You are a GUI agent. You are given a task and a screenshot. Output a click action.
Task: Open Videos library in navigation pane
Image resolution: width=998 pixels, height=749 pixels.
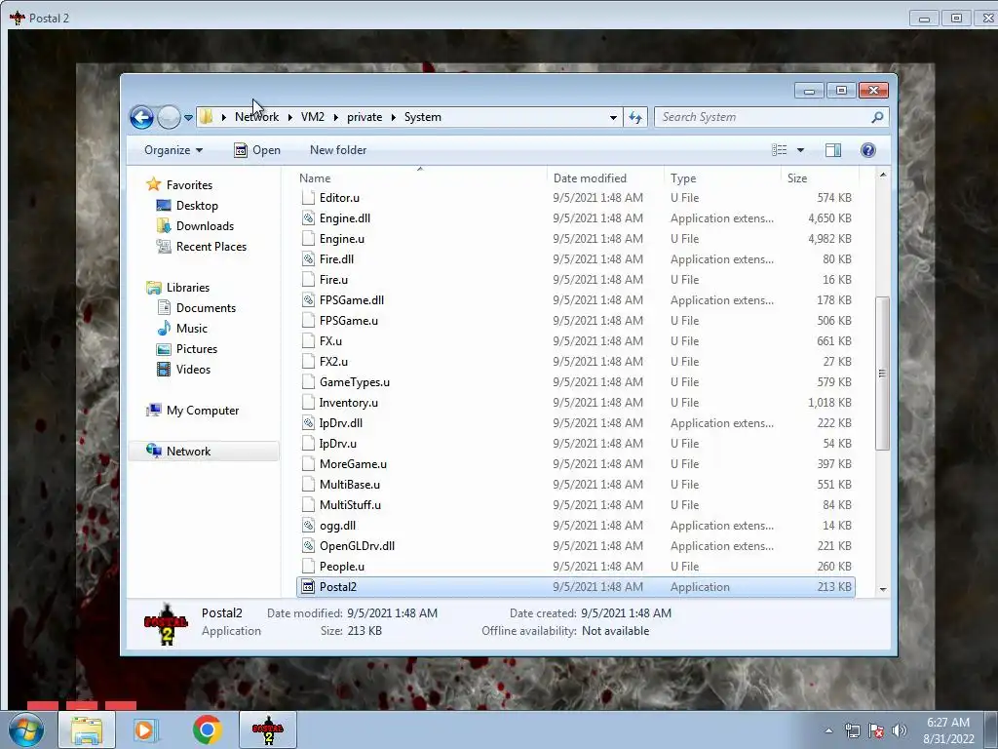(x=193, y=370)
